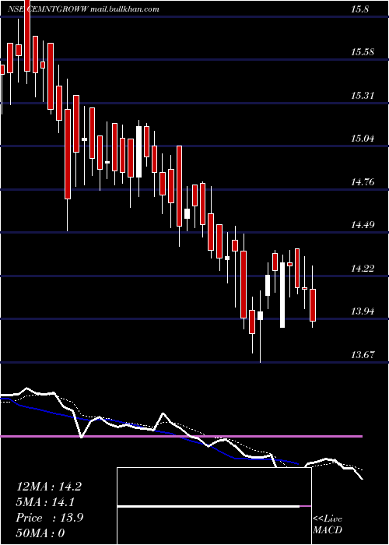Select the 15.58 price axis label
Viewport: 389px width, 545px height.
pyautogui.click(x=363, y=52)
